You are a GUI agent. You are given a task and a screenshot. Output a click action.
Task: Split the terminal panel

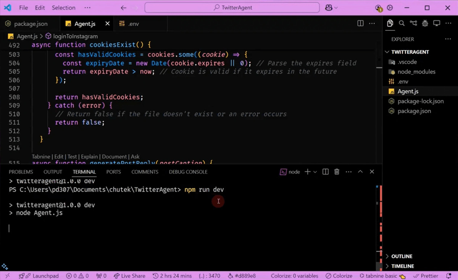point(326,172)
